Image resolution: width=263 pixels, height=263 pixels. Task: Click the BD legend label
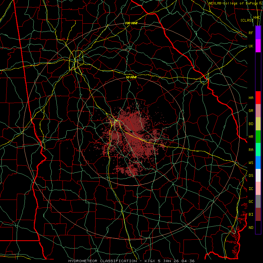coord(251,124)
